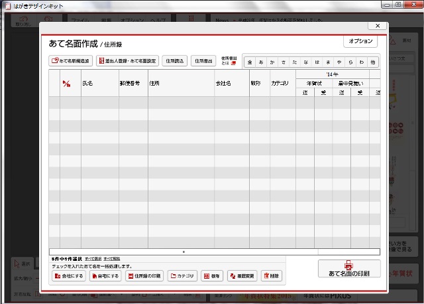424x304 pixels.
Task: Open the カテゴリ folder button
Action: pyautogui.click(x=182, y=275)
